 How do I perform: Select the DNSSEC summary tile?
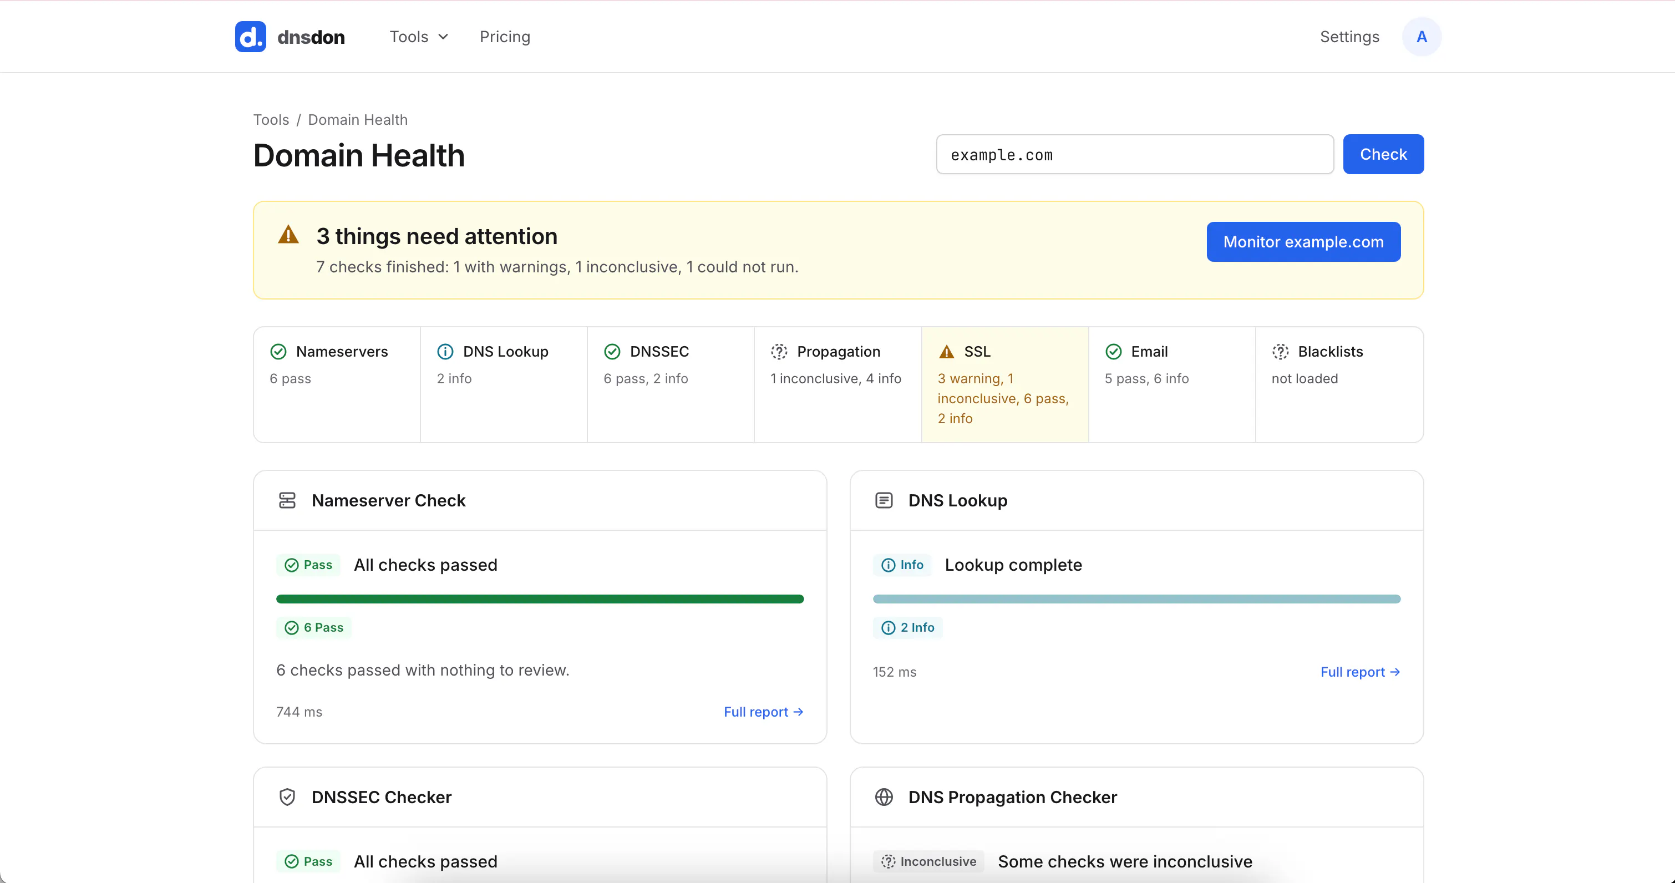[671, 384]
